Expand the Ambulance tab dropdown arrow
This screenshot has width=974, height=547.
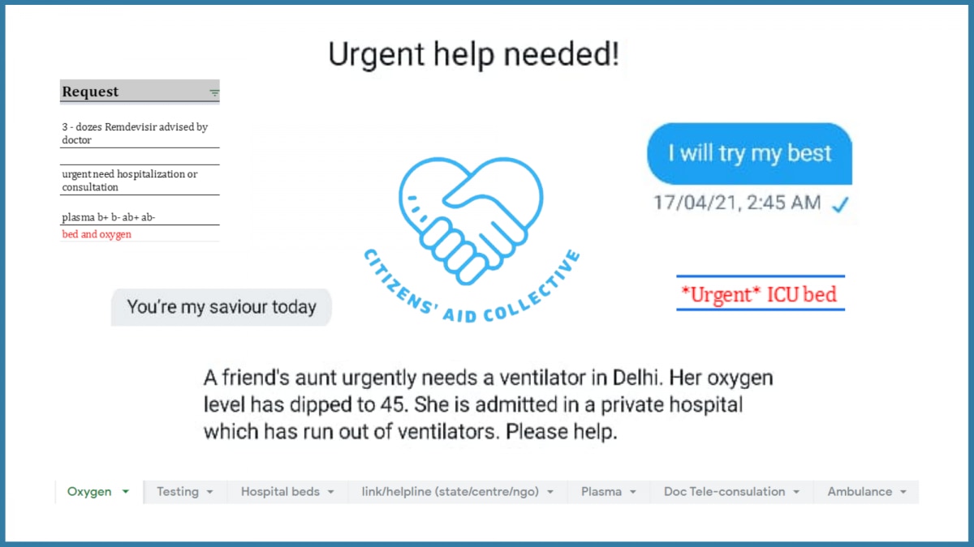coord(903,492)
